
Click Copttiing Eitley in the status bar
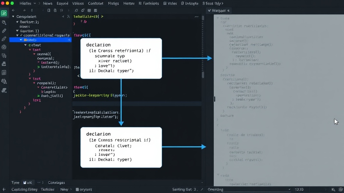coord(24,190)
